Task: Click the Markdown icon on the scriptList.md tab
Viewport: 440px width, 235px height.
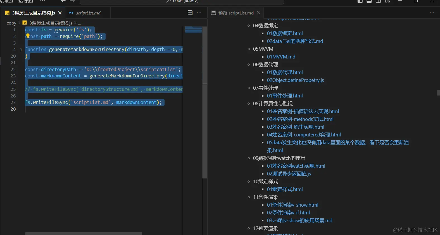Action: 71,13
